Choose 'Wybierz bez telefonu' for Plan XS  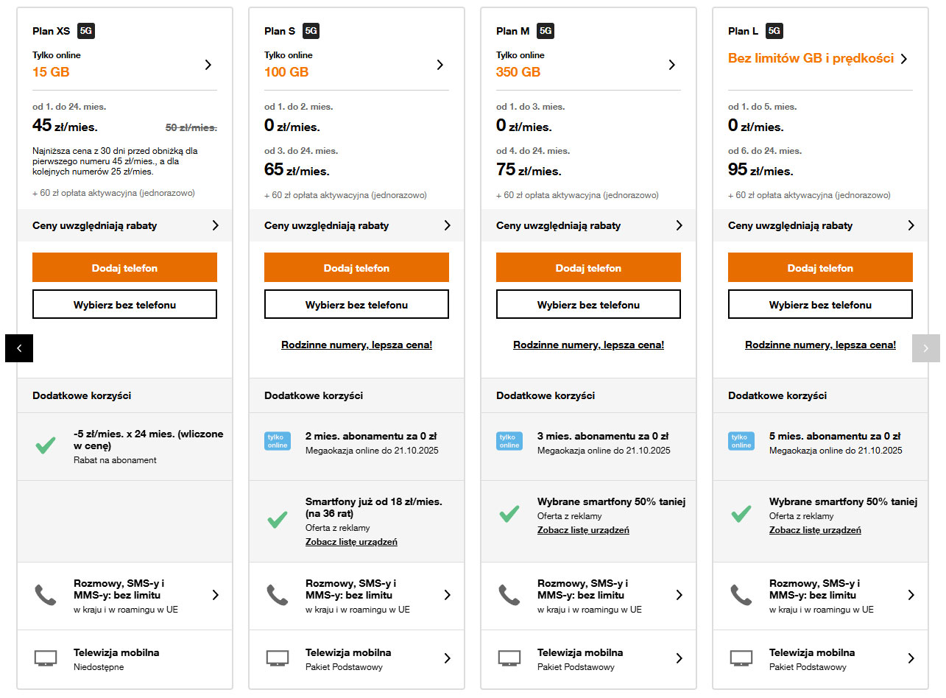(124, 304)
